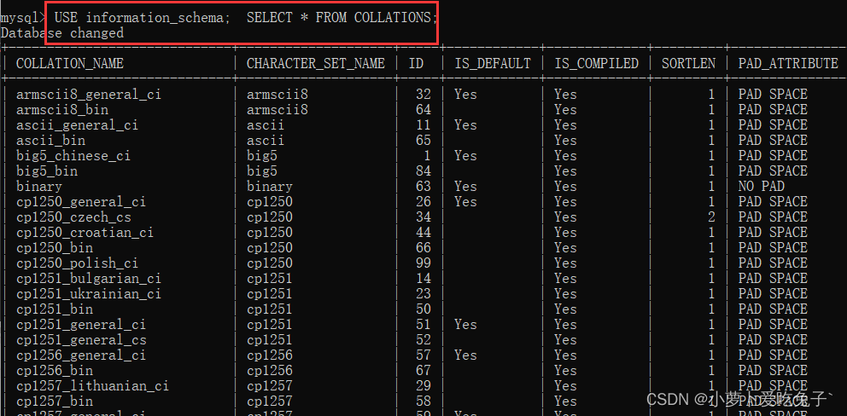Click ID value 64 for armscii8_bin
The image size is (847, 416).
423,109
